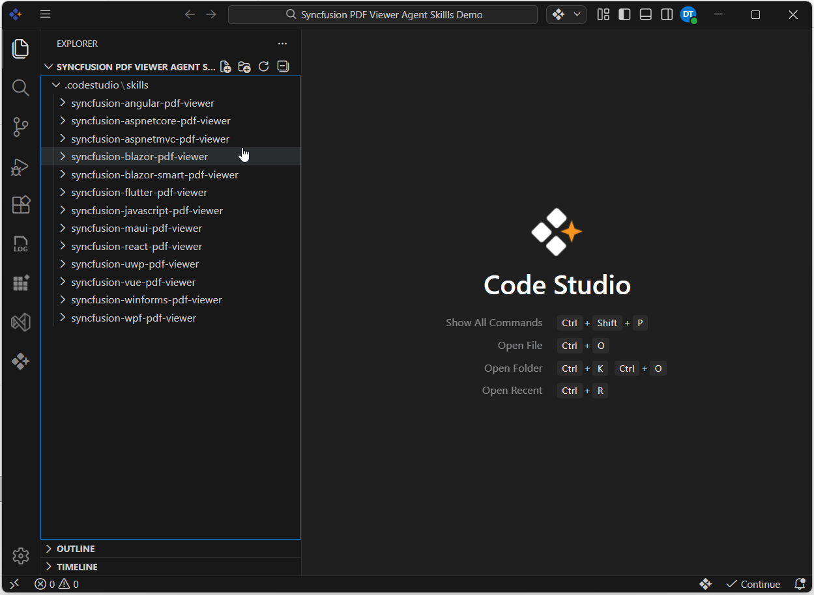This screenshot has width=814, height=595.
Task: Select the syncfusion-react-pdf-viewer folder
Action: [171, 246]
